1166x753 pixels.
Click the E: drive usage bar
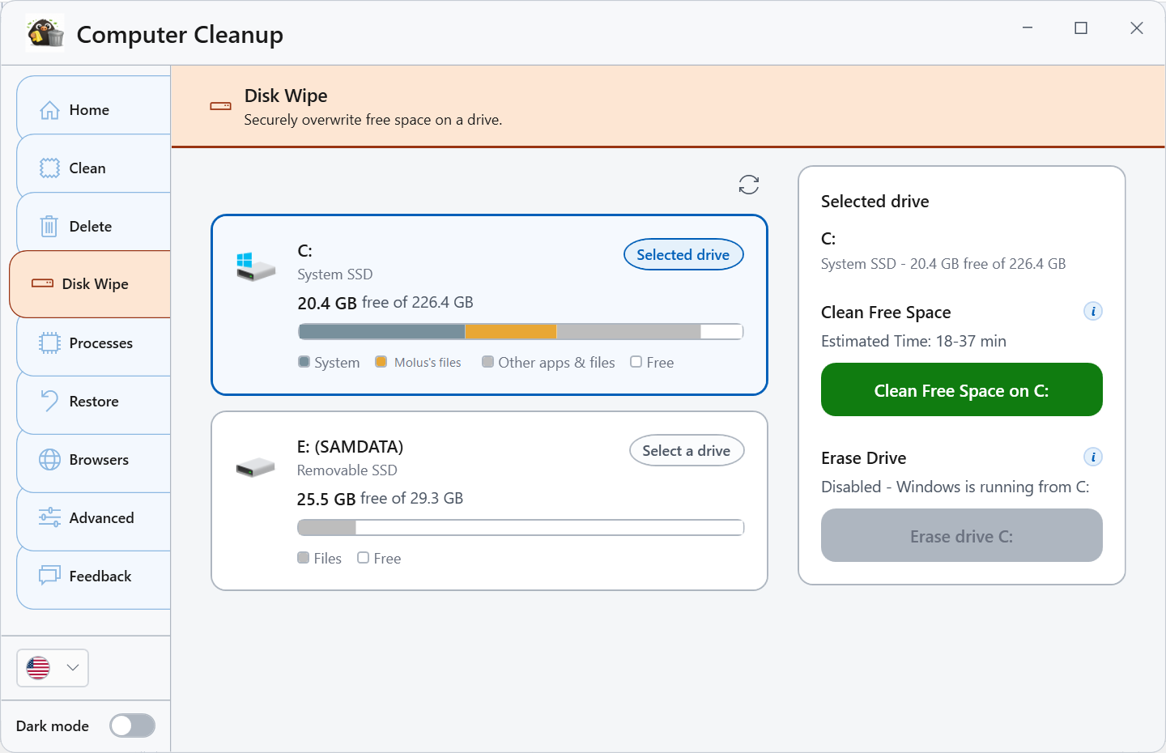521,527
